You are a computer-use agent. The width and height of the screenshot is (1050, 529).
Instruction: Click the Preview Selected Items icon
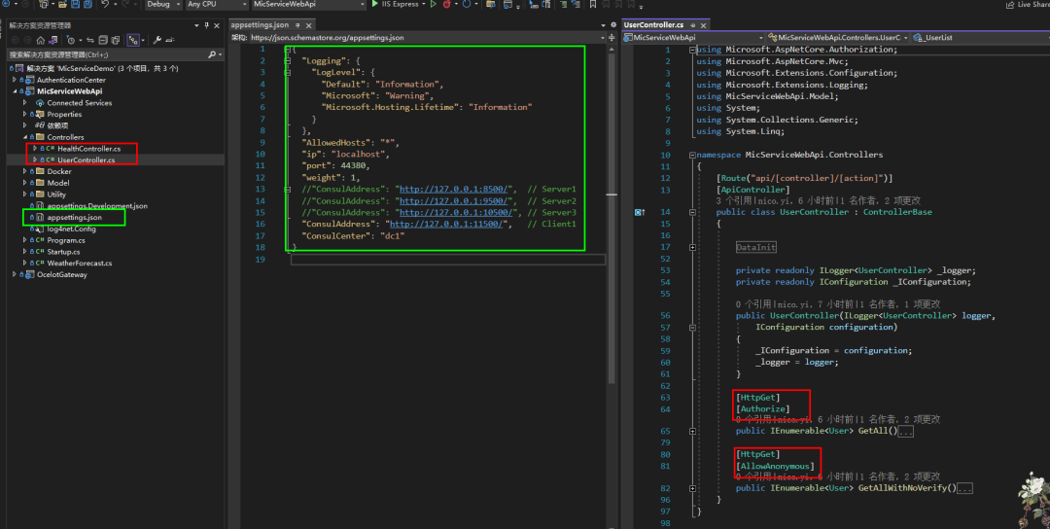tap(169, 40)
